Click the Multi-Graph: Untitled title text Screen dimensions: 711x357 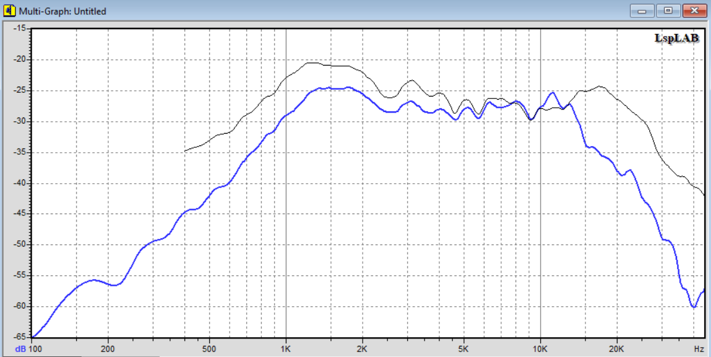pyautogui.click(x=62, y=11)
